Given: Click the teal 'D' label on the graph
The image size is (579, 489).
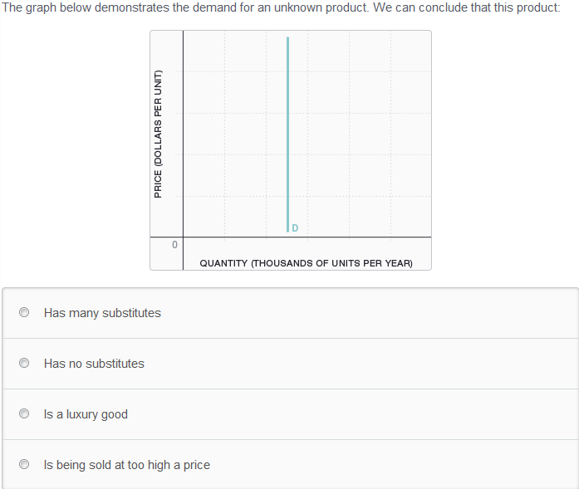Looking at the screenshot, I should coord(295,228).
